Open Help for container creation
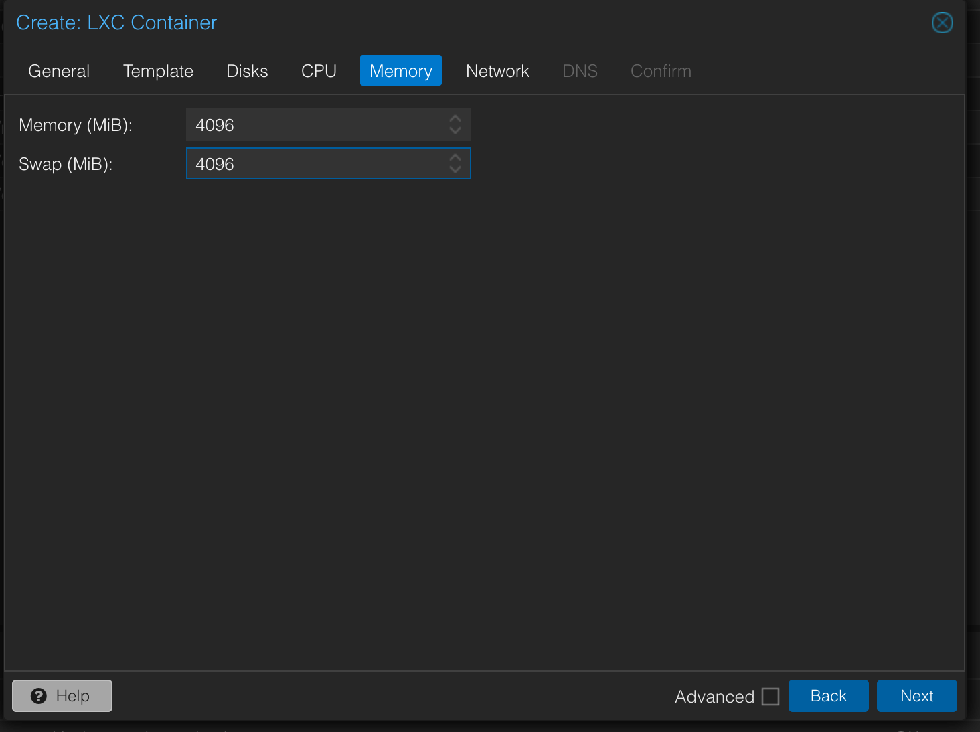Screen dimensions: 980x732 62,696
